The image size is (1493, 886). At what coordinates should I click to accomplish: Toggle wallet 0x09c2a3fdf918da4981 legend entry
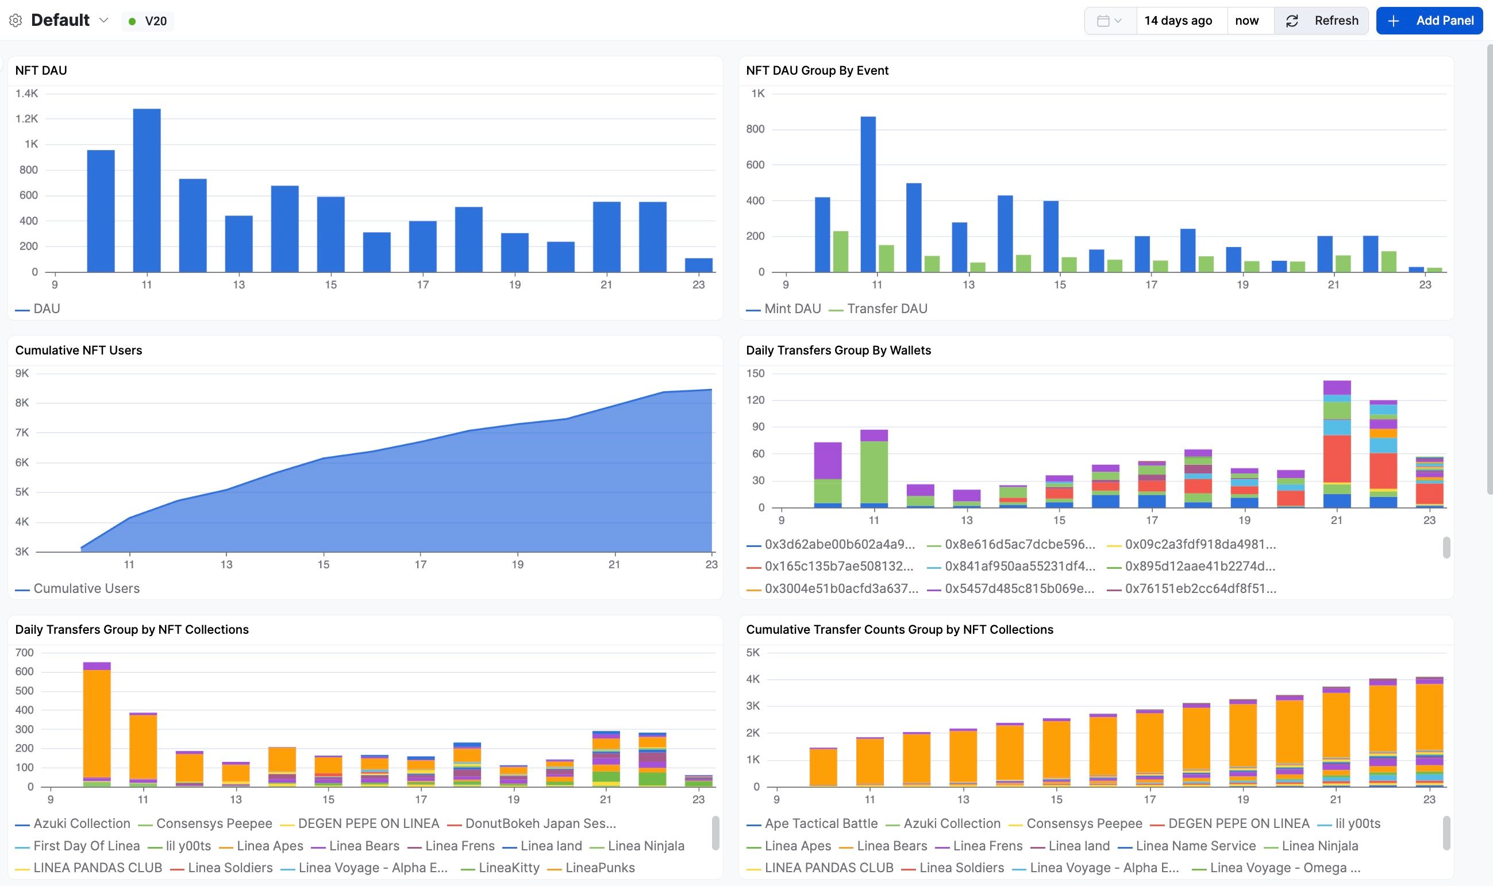pyautogui.click(x=1191, y=545)
